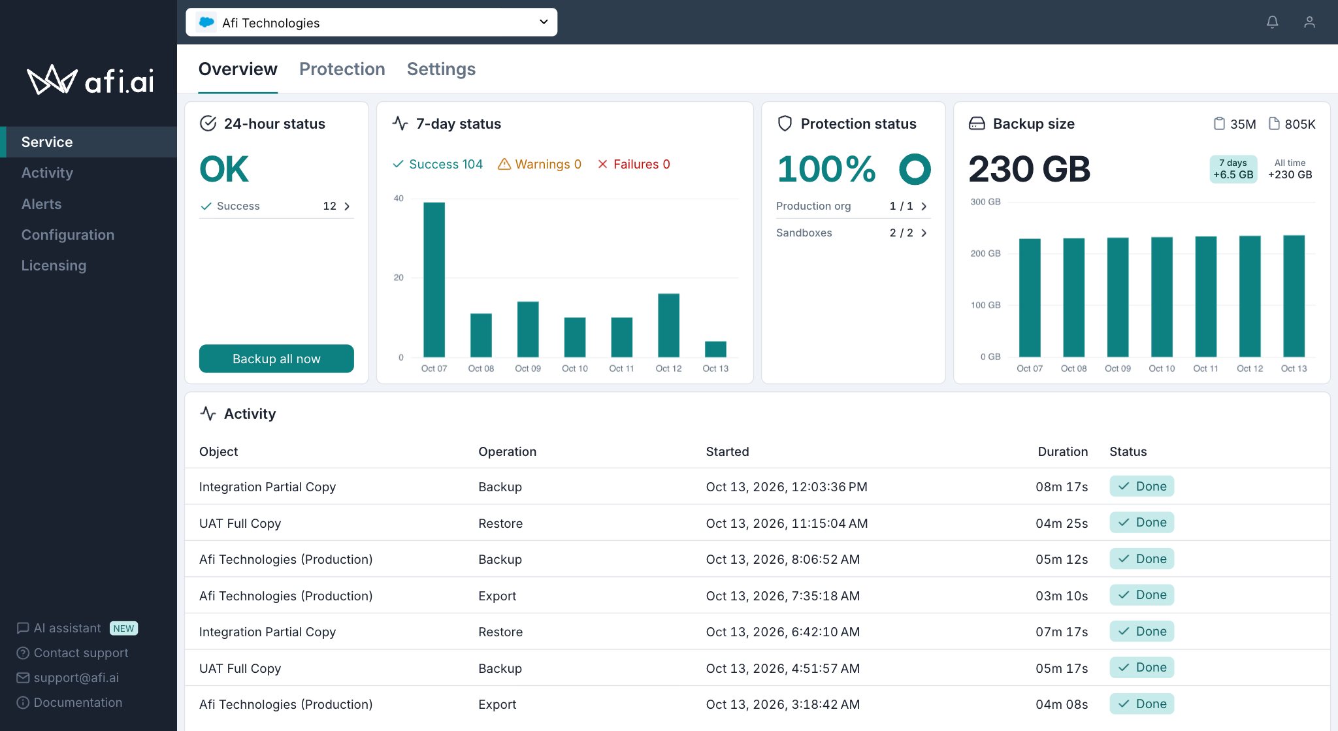Click the Started column header

(727, 451)
